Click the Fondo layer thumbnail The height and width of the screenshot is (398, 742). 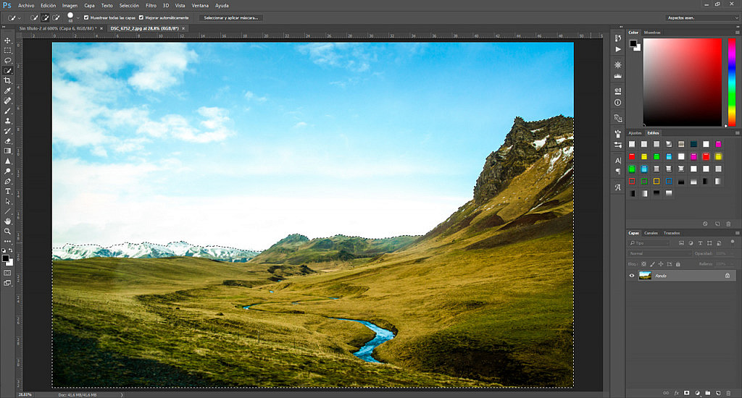pos(644,276)
